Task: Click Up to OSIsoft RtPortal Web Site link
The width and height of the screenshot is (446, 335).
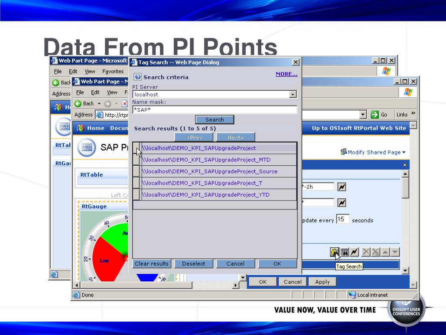Action: click(359, 128)
